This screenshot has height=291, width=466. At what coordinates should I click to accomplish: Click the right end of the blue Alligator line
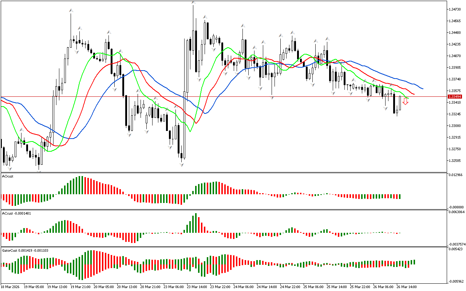(422, 88)
